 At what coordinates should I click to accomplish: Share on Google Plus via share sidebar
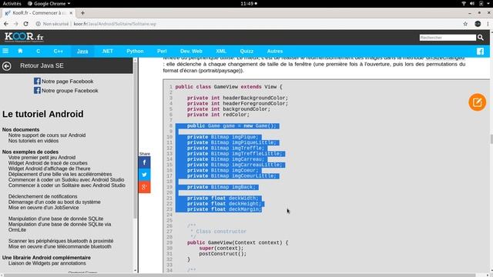144,187
